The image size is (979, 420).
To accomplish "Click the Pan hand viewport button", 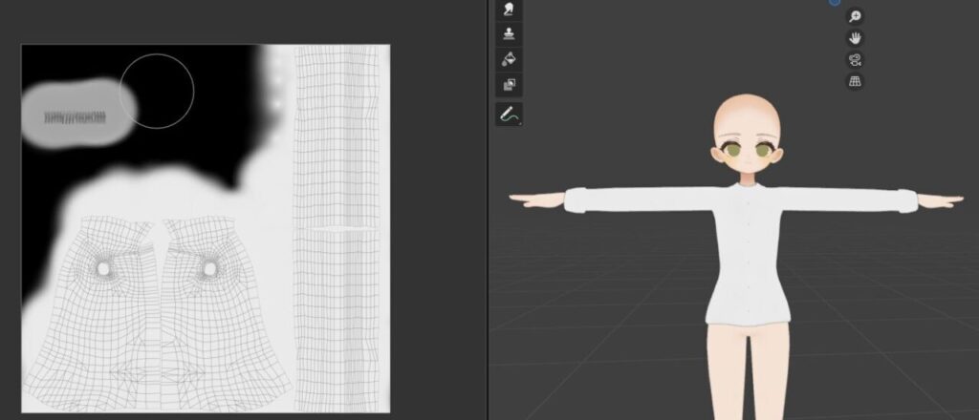I will coord(856,38).
